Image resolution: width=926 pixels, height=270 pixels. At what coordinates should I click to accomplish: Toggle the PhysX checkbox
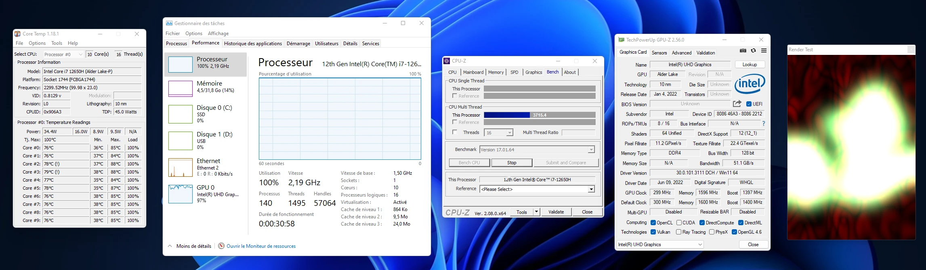pos(712,232)
